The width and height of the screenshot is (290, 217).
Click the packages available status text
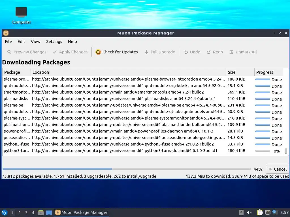click(79, 176)
